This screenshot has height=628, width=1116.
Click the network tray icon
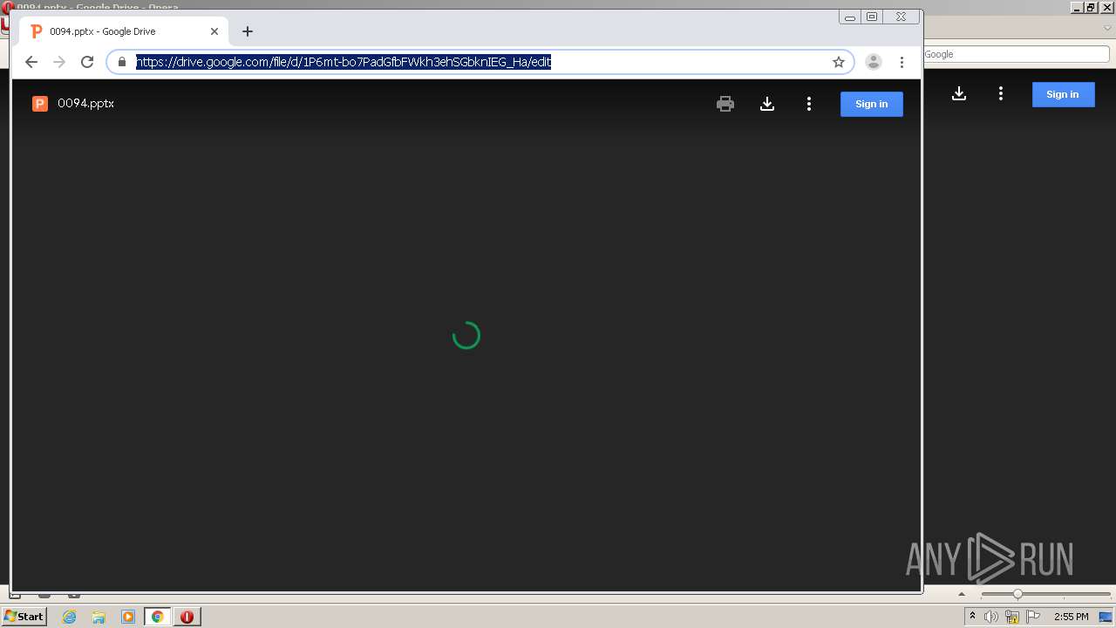(1012, 617)
